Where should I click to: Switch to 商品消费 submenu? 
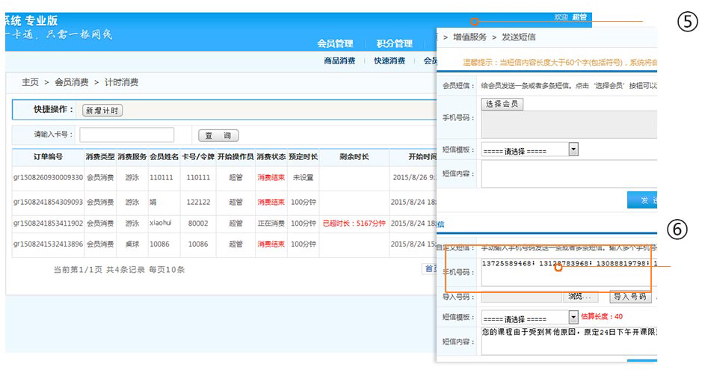(339, 61)
